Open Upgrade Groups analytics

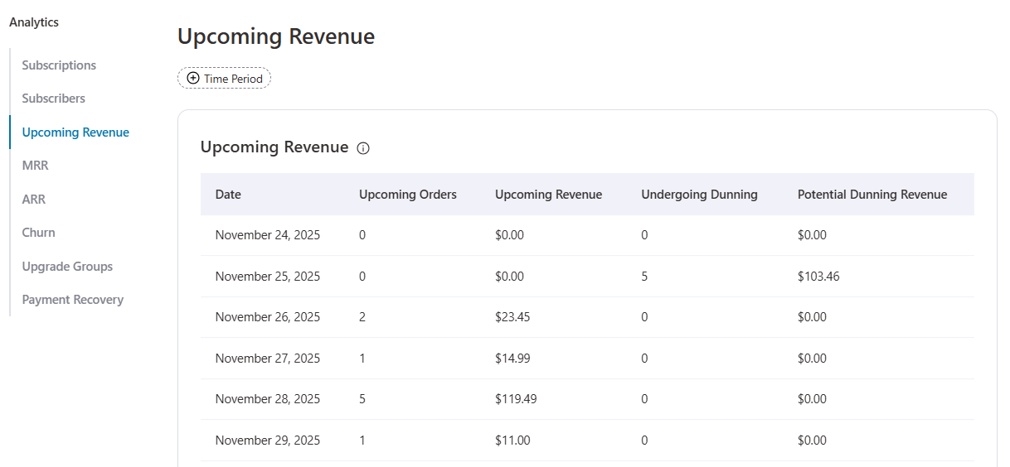coord(67,267)
